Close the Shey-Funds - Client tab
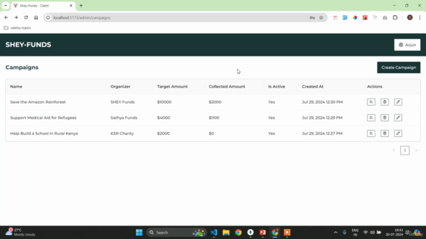The height and width of the screenshot is (239, 426). coord(71,6)
